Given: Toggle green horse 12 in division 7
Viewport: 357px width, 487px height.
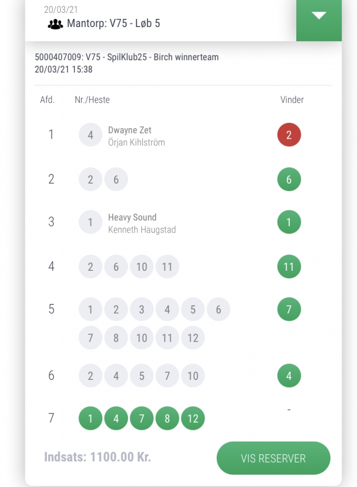Looking at the screenshot, I should click(193, 419).
